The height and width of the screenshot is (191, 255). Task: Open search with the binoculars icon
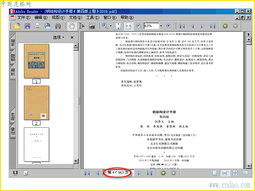coord(58,26)
